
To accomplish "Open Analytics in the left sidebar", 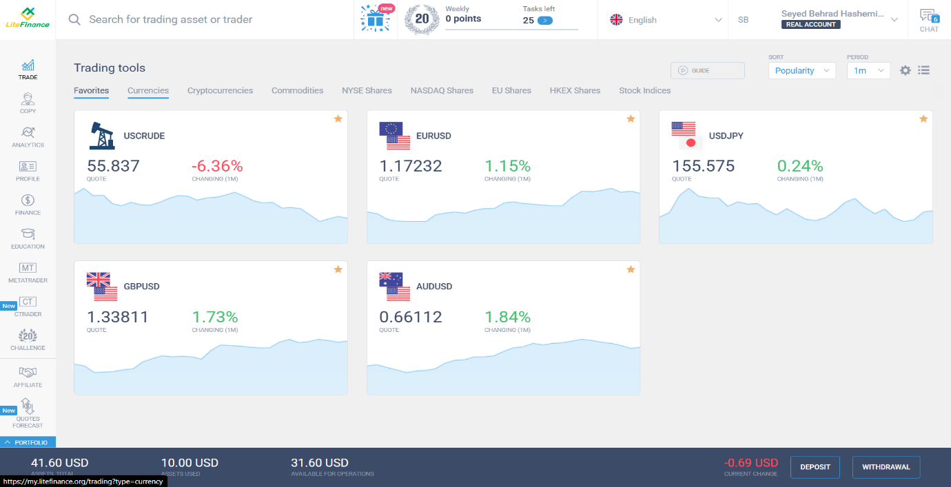I will 28,136.
